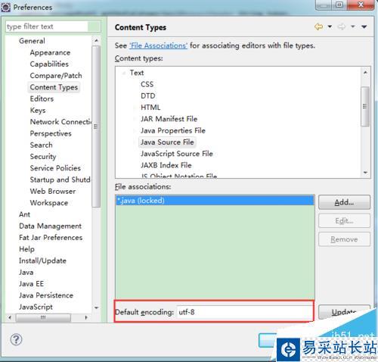Select General in the preferences tree
Viewport: 378px width, 362px height.
(32, 41)
